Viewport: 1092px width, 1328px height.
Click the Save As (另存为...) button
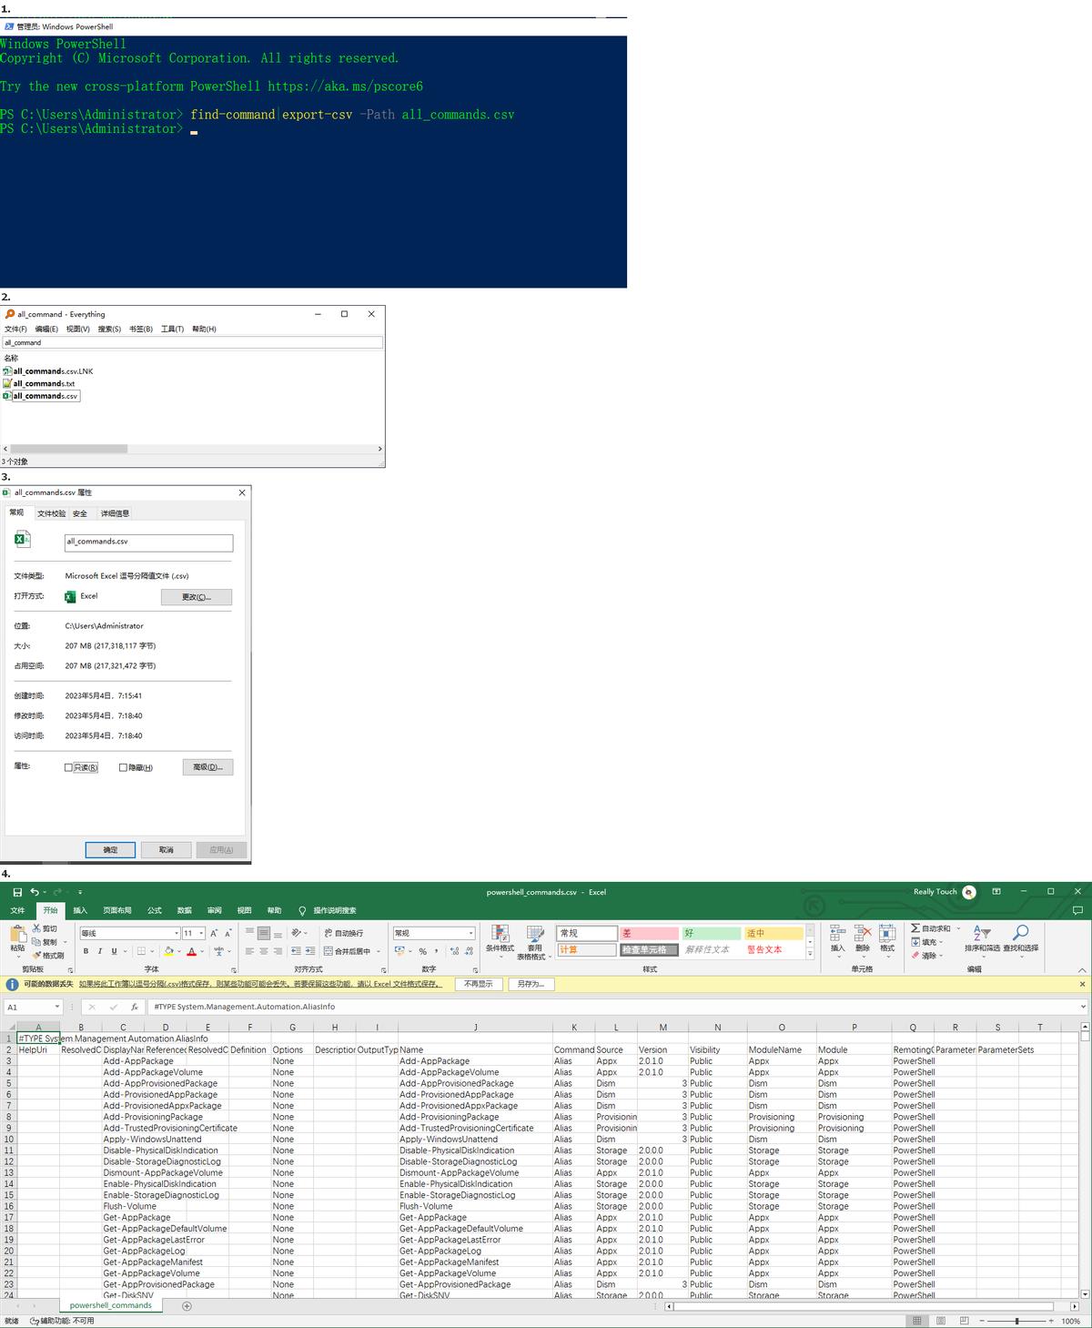click(x=531, y=984)
